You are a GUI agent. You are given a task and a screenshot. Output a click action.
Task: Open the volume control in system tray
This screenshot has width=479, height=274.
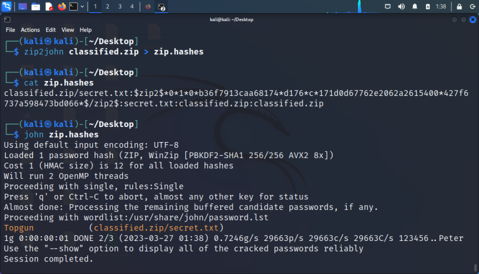(401, 6)
